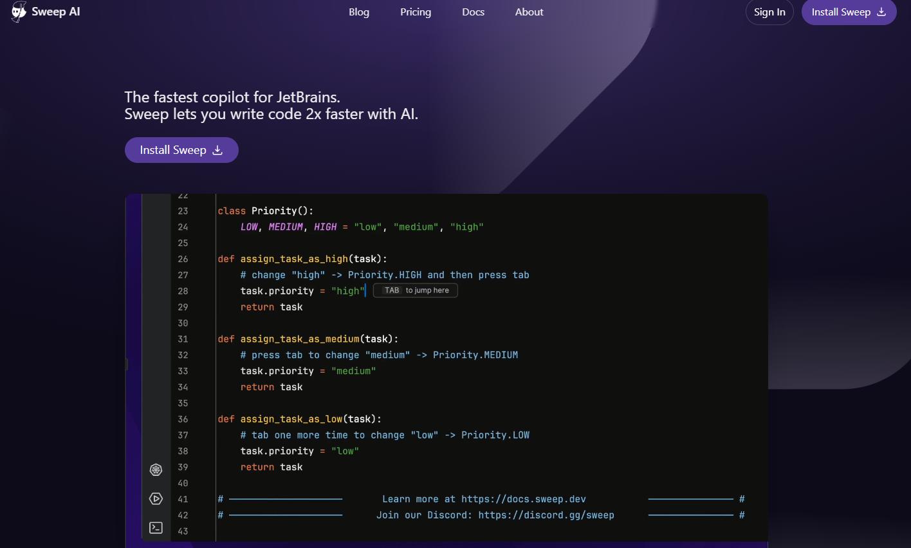Click line number 38 in the gutter
The image size is (911, 548).
(183, 451)
